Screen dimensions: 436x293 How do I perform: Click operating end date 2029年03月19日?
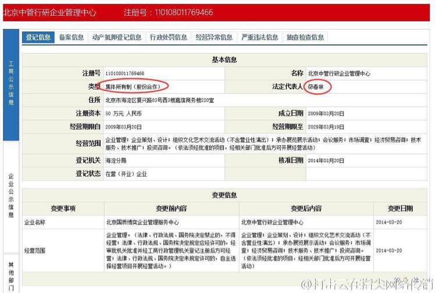coord(326,127)
